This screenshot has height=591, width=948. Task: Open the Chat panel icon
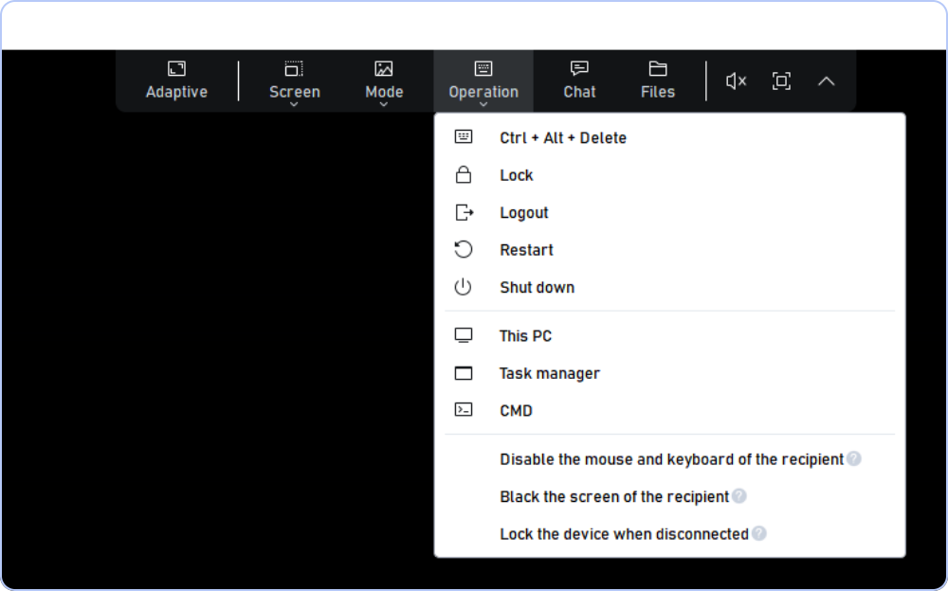pyautogui.click(x=579, y=69)
